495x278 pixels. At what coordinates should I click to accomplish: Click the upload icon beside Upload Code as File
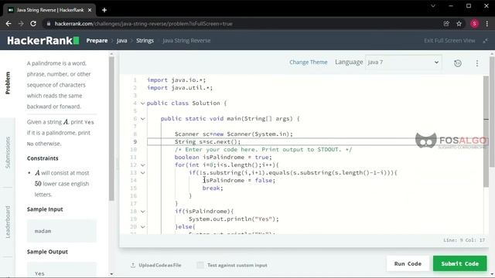pos(133,265)
